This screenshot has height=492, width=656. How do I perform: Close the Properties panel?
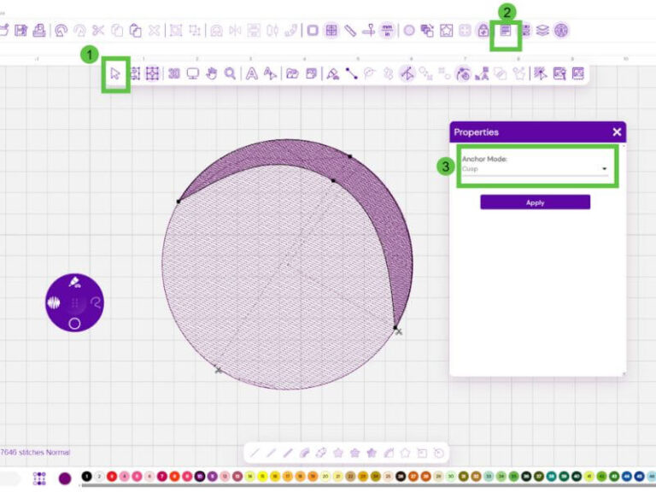click(617, 132)
